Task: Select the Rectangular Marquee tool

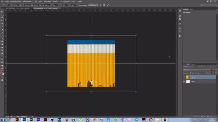Action: point(2,15)
